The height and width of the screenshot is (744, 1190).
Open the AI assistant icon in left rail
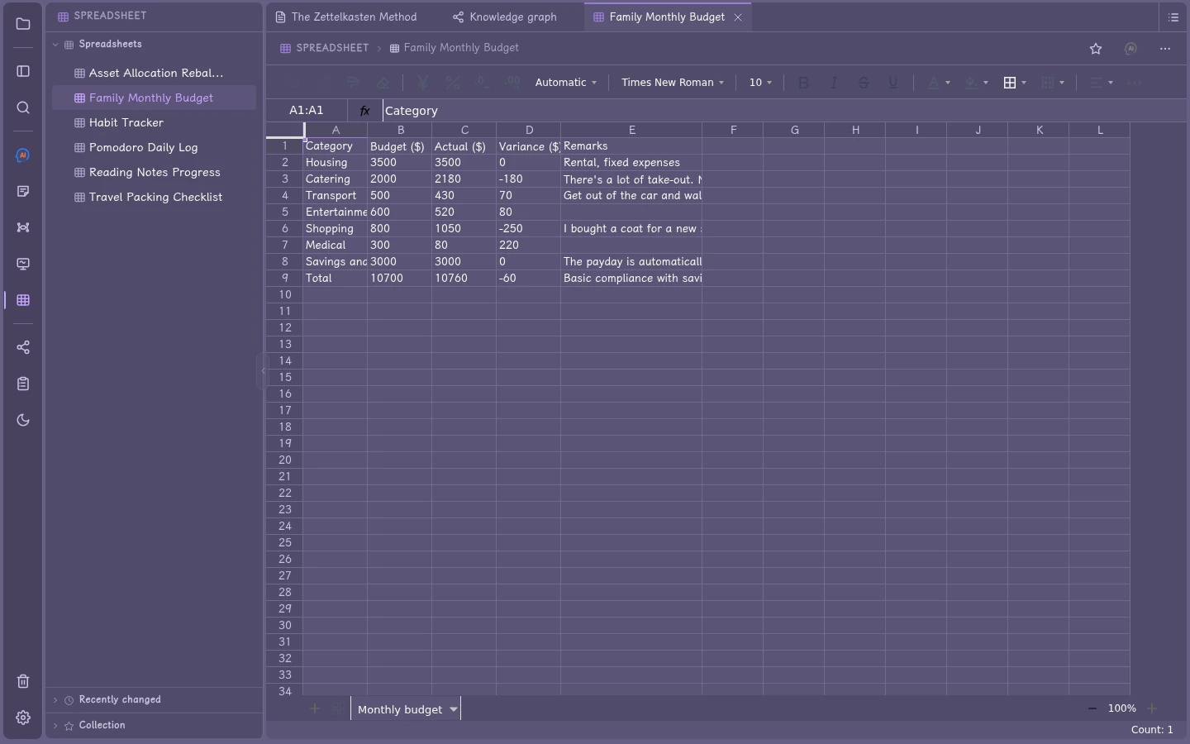click(23, 155)
